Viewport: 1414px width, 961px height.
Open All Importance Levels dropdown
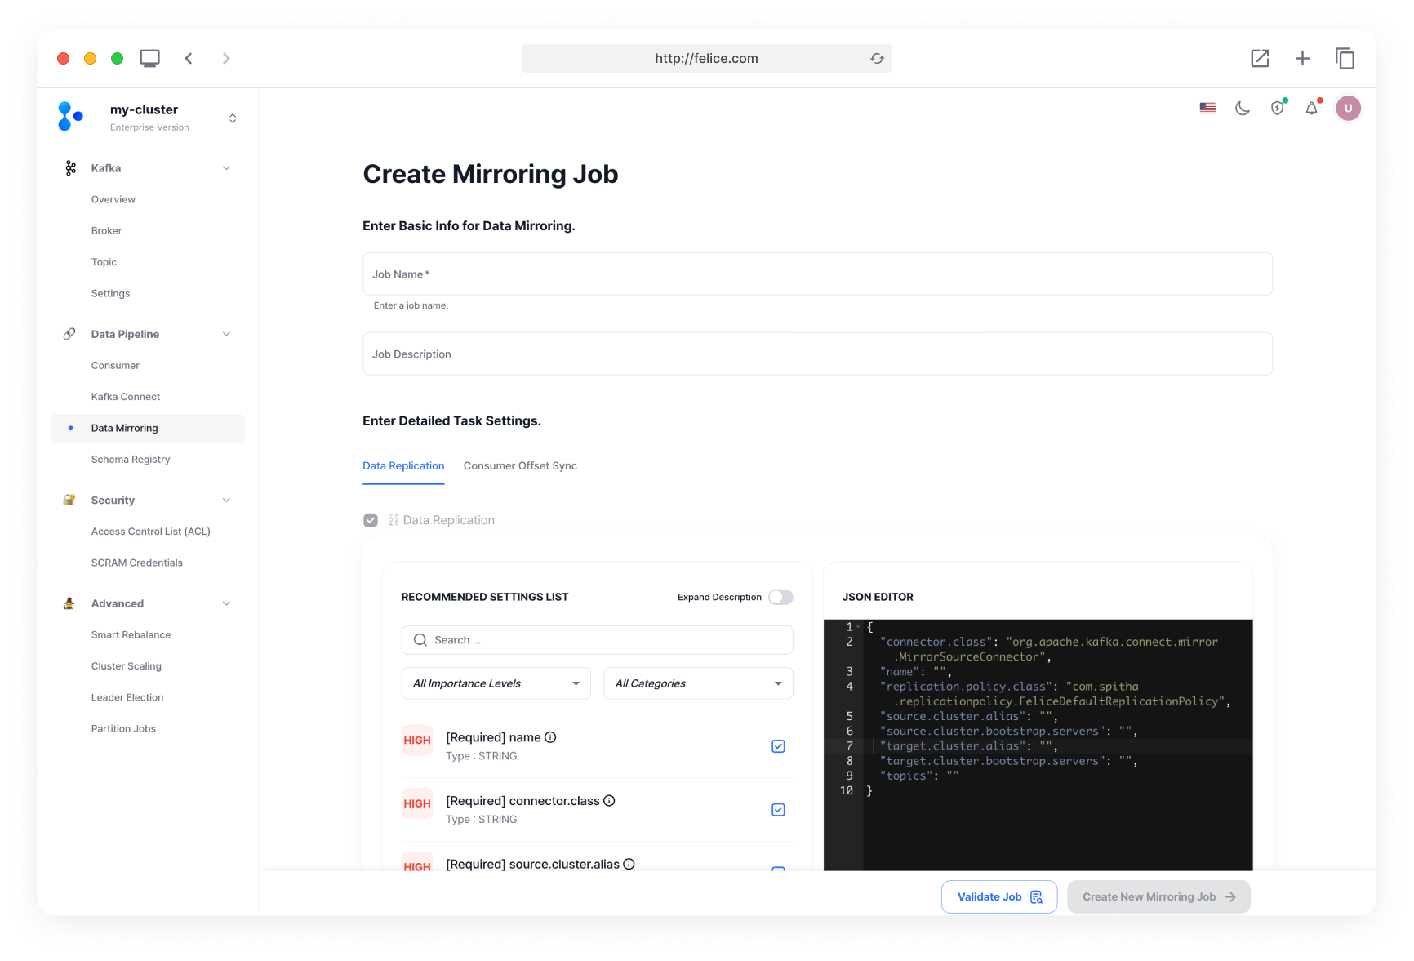pos(496,683)
